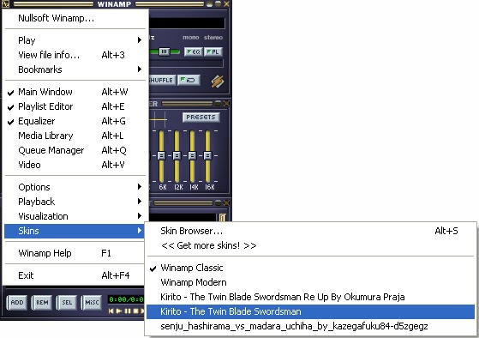
Task: Click the playlist ADD button
Action: point(17,303)
